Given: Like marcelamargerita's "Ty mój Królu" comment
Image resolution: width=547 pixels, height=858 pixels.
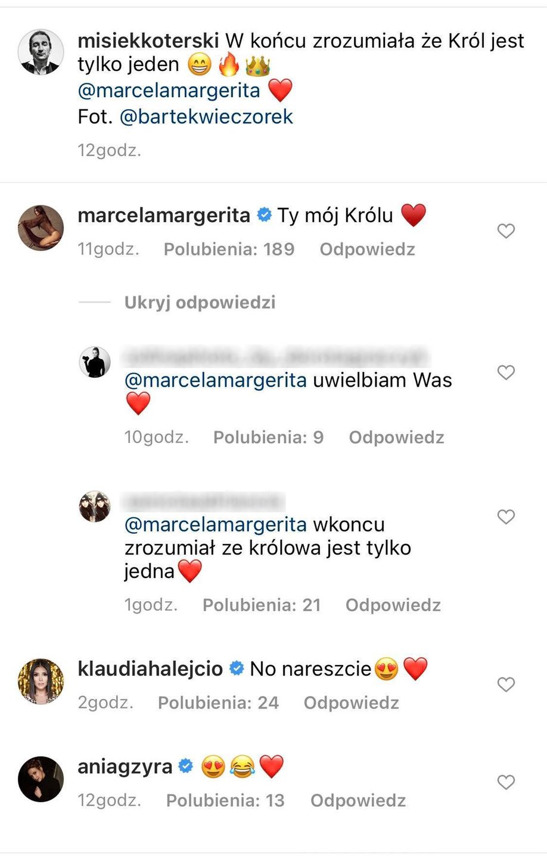Looking at the screenshot, I should [505, 231].
